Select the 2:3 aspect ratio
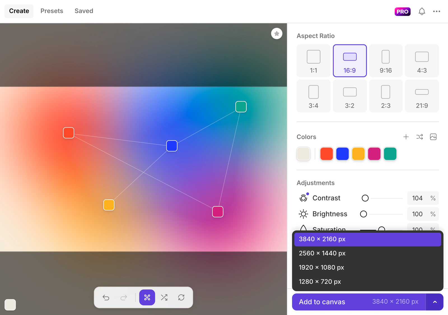 386,96
